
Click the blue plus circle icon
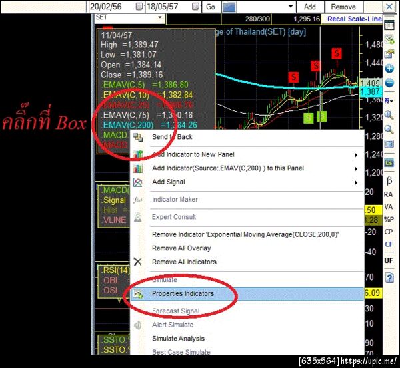tap(389, 69)
